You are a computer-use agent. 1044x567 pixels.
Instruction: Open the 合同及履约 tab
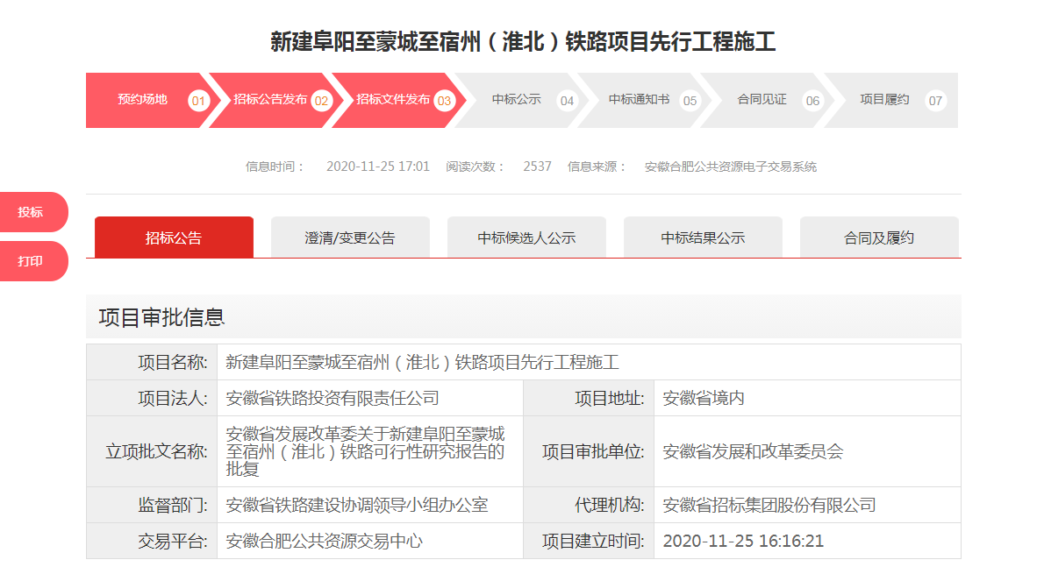879,237
